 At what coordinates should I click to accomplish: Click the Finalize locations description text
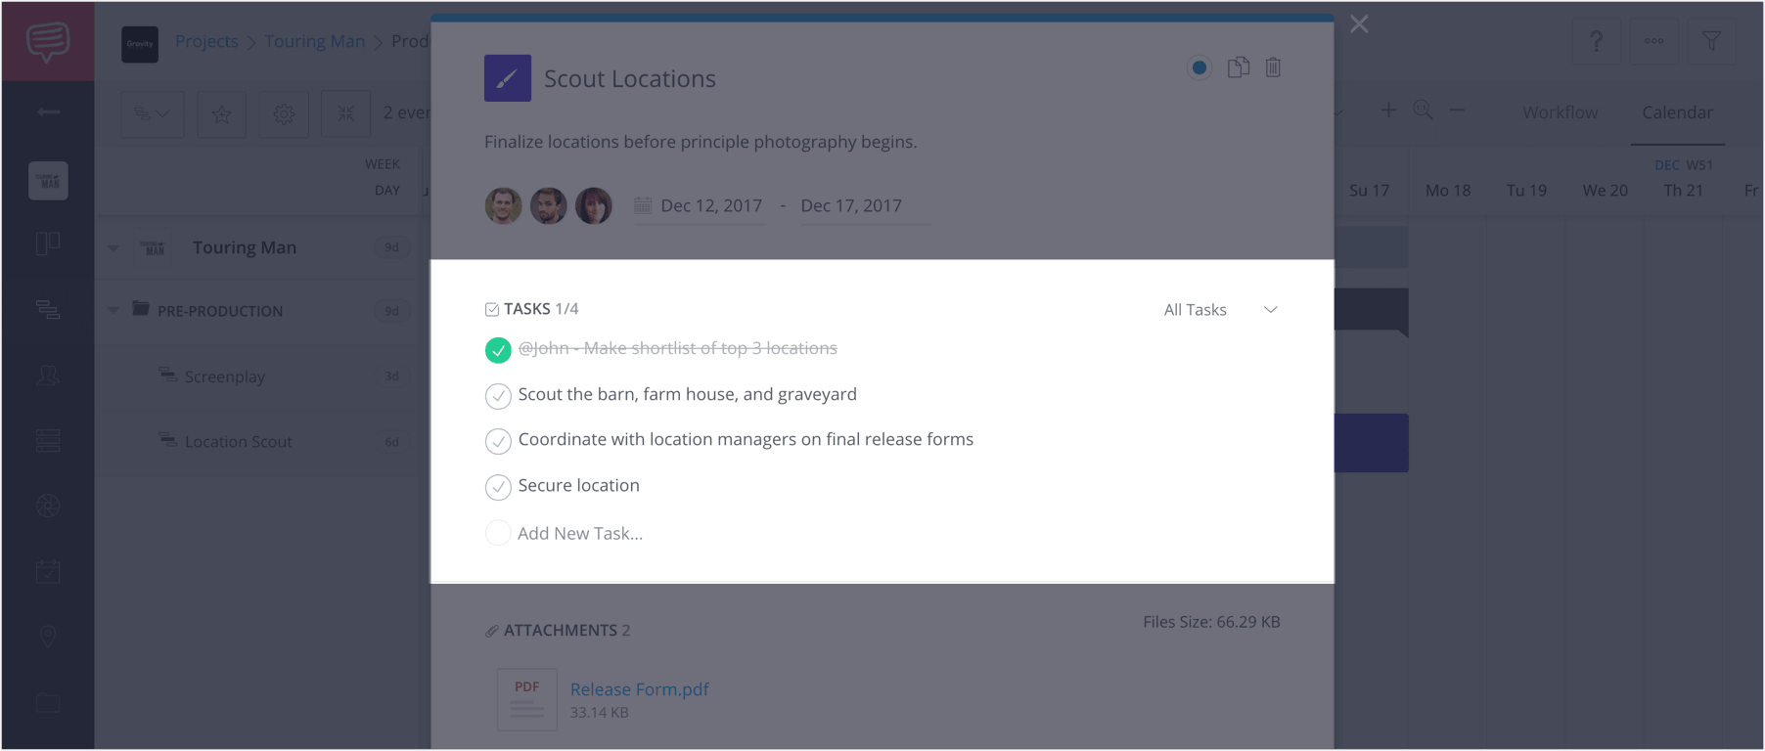point(701,142)
